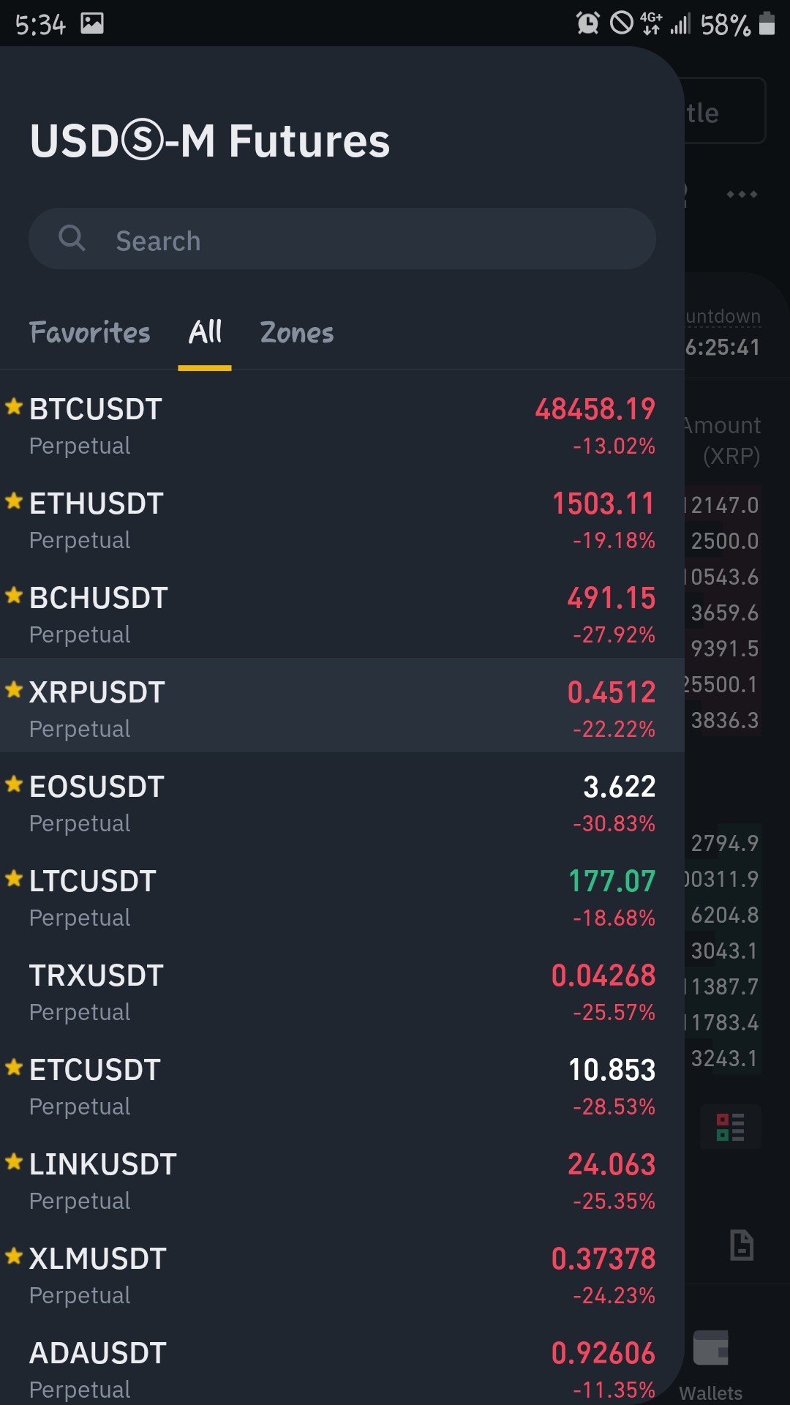Select the All tab
The width and height of the screenshot is (790, 1405).
point(205,333)
